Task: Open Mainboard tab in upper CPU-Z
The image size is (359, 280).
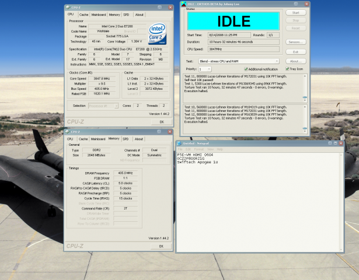Action: pos(99,15)
